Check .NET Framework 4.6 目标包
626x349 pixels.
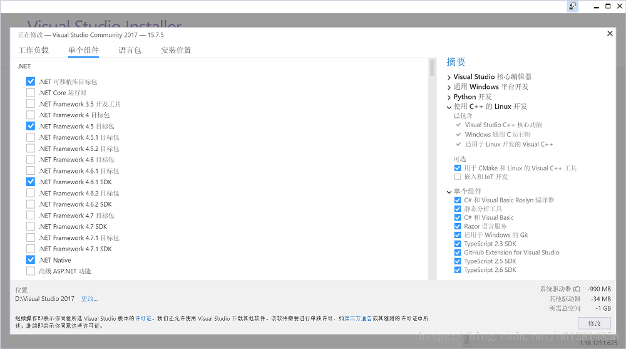(30, 160)
